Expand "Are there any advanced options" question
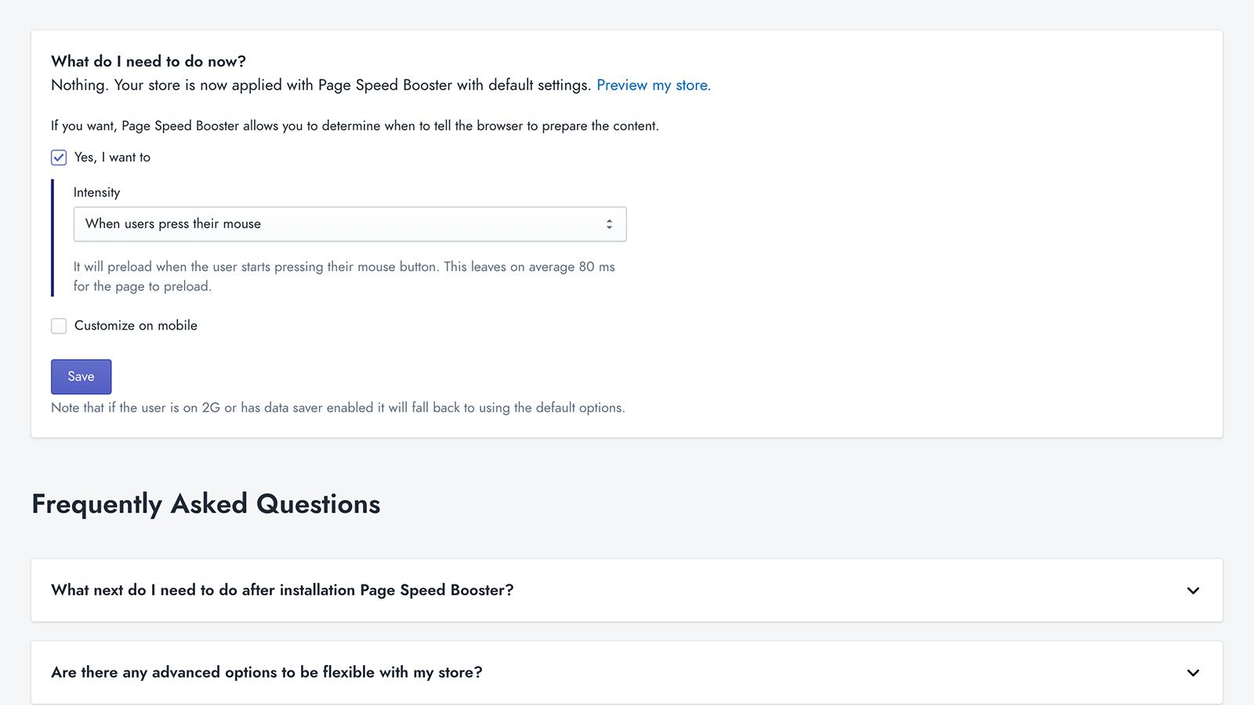1254x705 pixels. [266, 673]
